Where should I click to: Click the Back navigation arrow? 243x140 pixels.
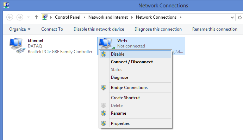click(10, 17)
